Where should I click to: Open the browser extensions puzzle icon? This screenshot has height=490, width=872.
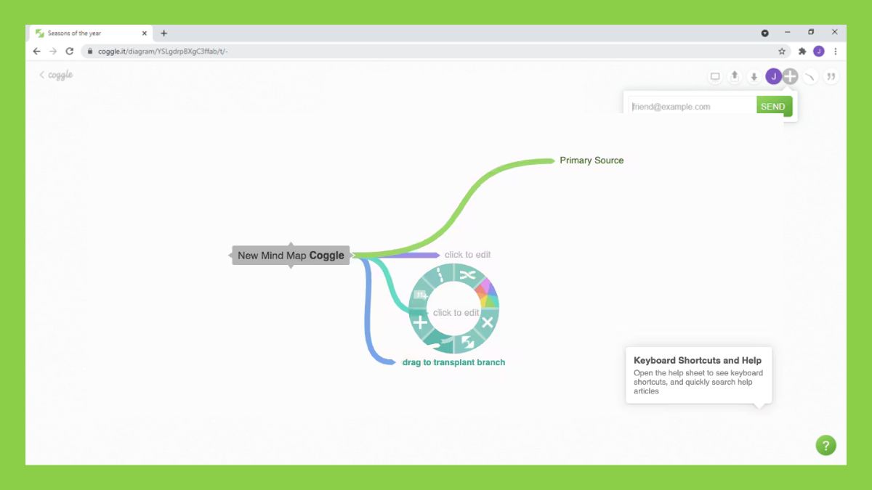pyautogui.click(x=802, y=52)
